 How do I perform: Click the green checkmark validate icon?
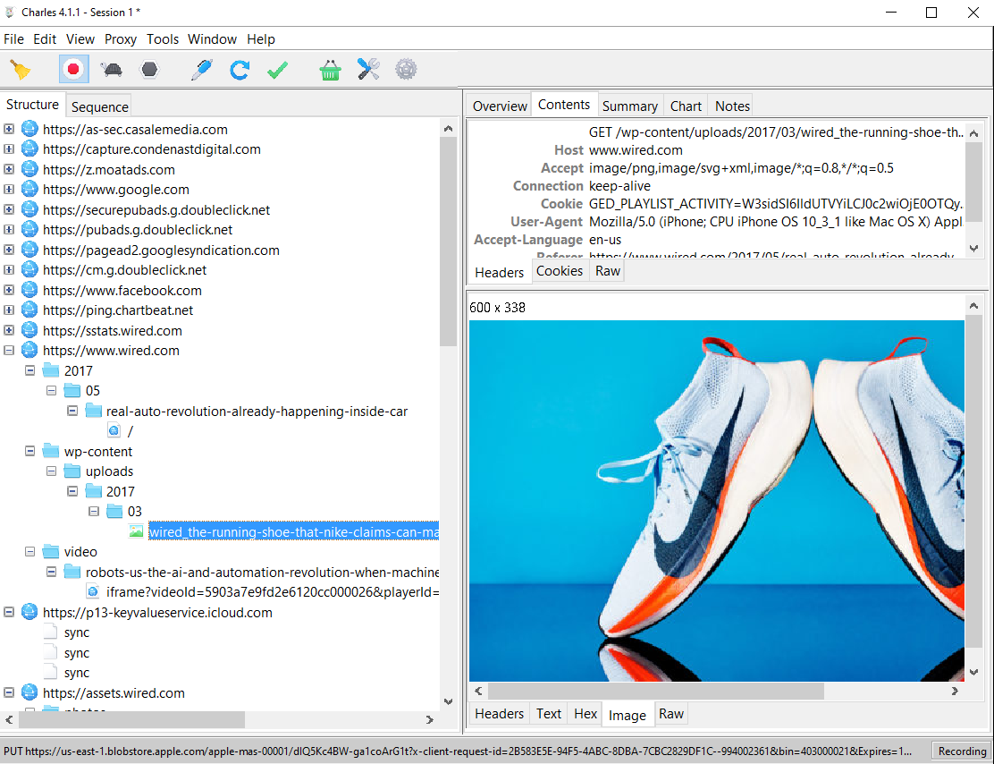point(278,69)
